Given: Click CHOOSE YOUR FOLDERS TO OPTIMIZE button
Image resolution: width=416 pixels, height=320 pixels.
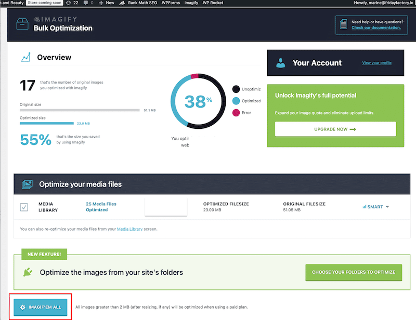Looking at the screenshot, I should 354,272.
